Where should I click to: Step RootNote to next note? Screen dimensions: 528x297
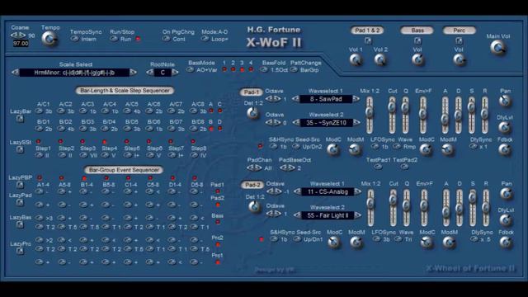click(175, 72)
